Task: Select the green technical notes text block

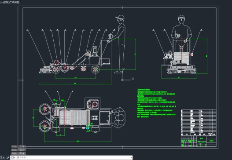Action: tap(156, 103)
